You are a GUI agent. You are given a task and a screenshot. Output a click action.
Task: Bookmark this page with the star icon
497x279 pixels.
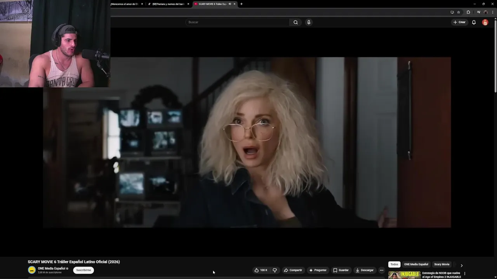[459, 12]
